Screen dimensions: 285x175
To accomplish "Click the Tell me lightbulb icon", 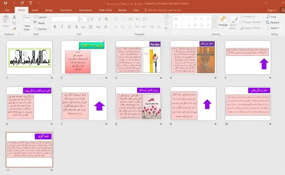I will tap(145, 10).
